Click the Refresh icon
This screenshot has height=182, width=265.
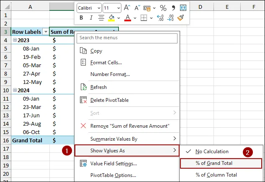point(83,87)
